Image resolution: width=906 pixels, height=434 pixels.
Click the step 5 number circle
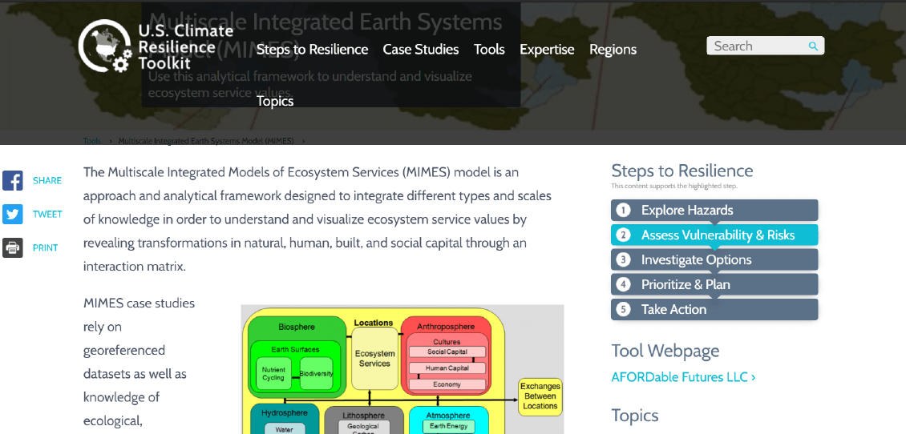pos(623,310)
